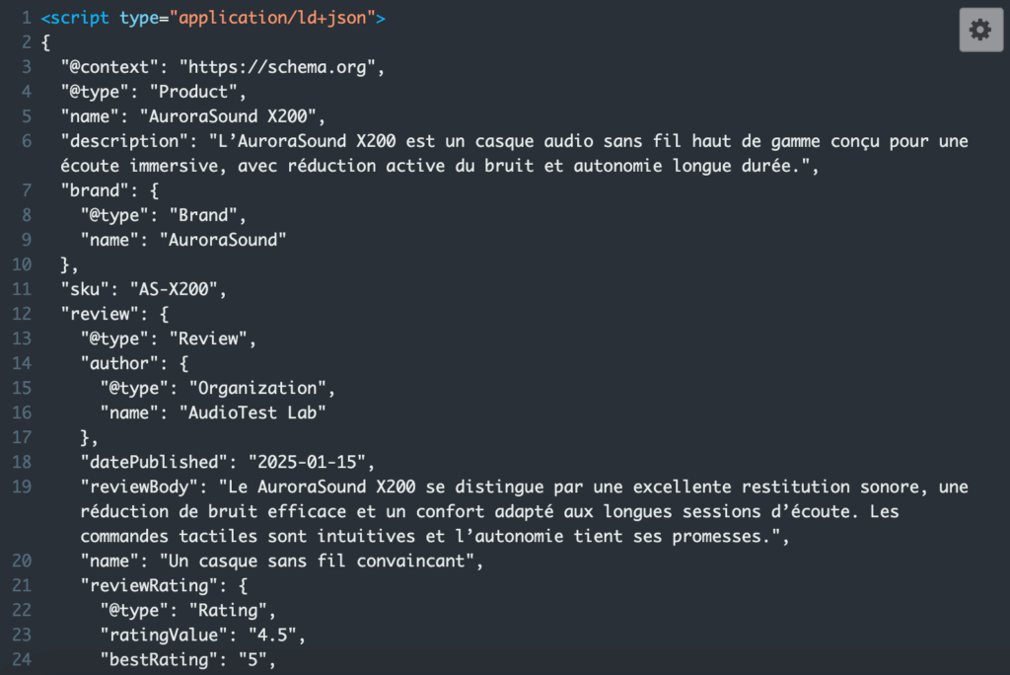Open the editor settings gear

point(979,31)
